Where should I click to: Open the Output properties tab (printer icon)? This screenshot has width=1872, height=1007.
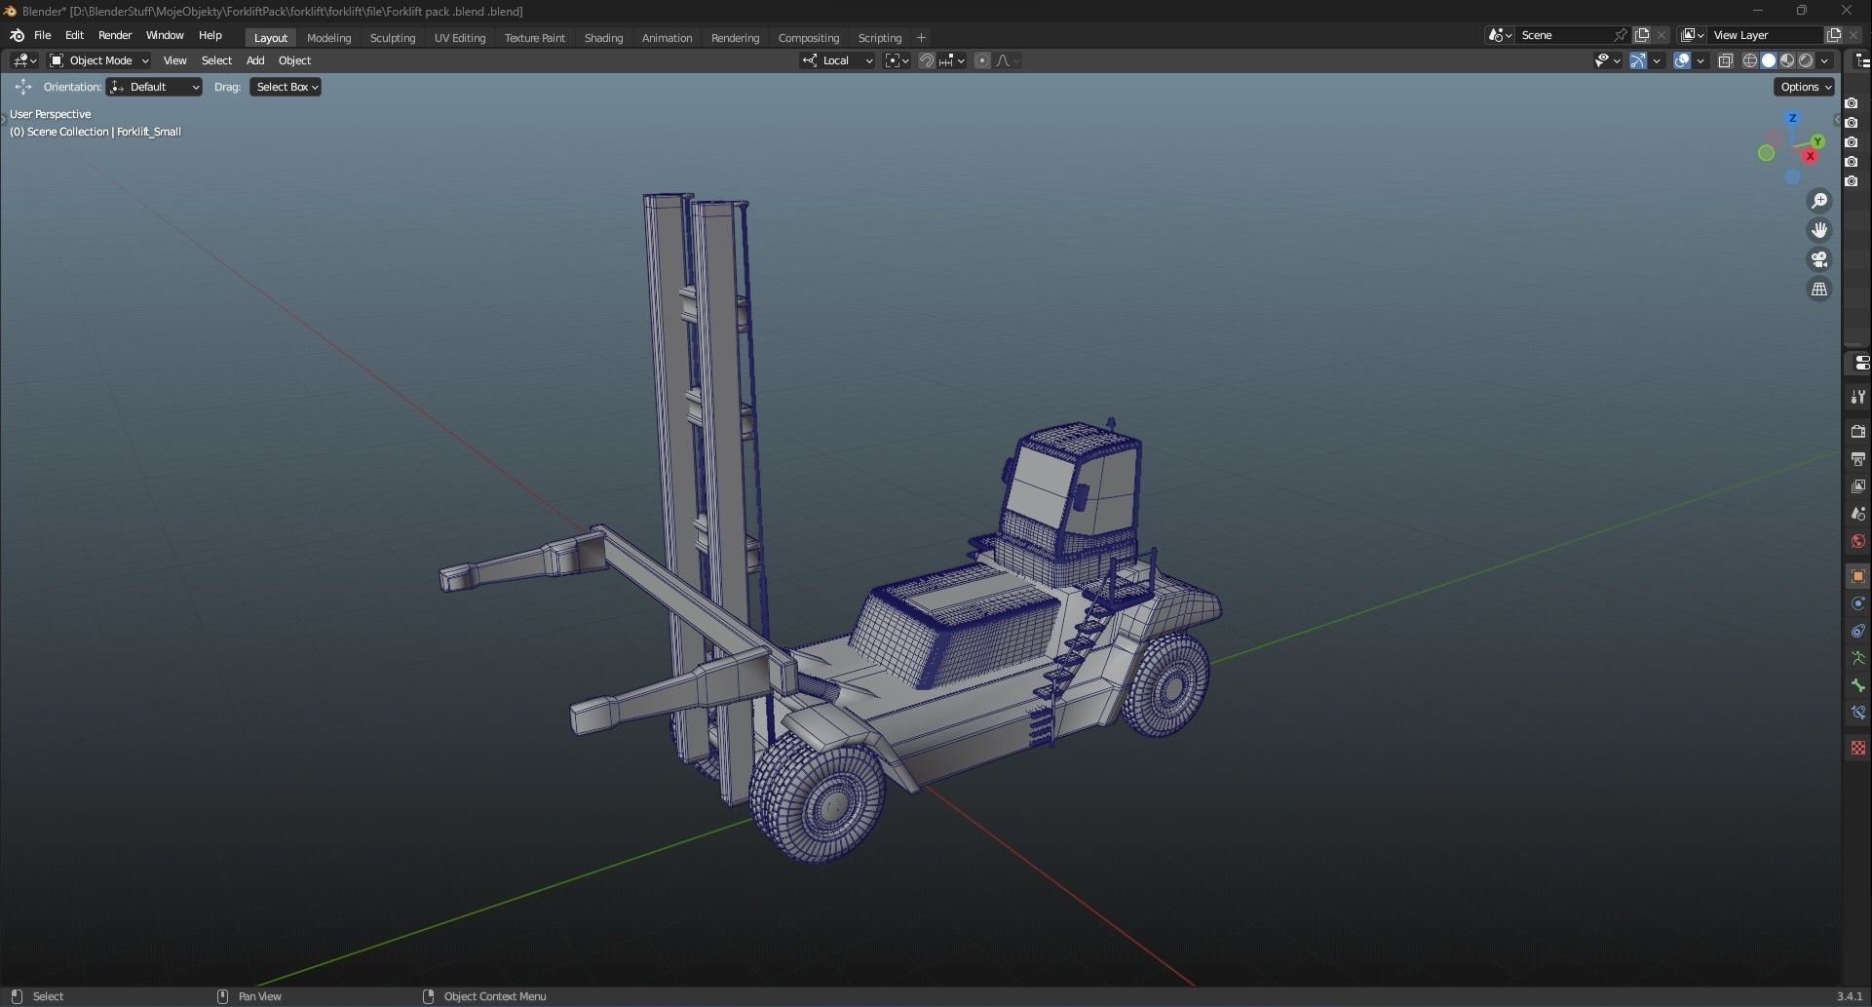[1858, 459]
